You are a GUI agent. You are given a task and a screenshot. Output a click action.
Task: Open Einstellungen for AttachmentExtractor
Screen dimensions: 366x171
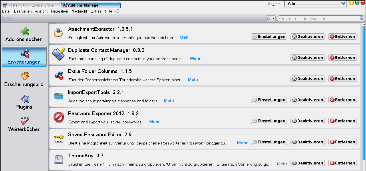tap(269, 36)
